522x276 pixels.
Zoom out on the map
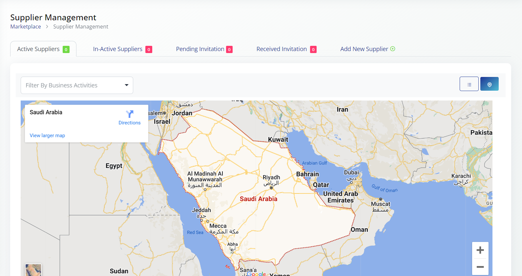480,267
